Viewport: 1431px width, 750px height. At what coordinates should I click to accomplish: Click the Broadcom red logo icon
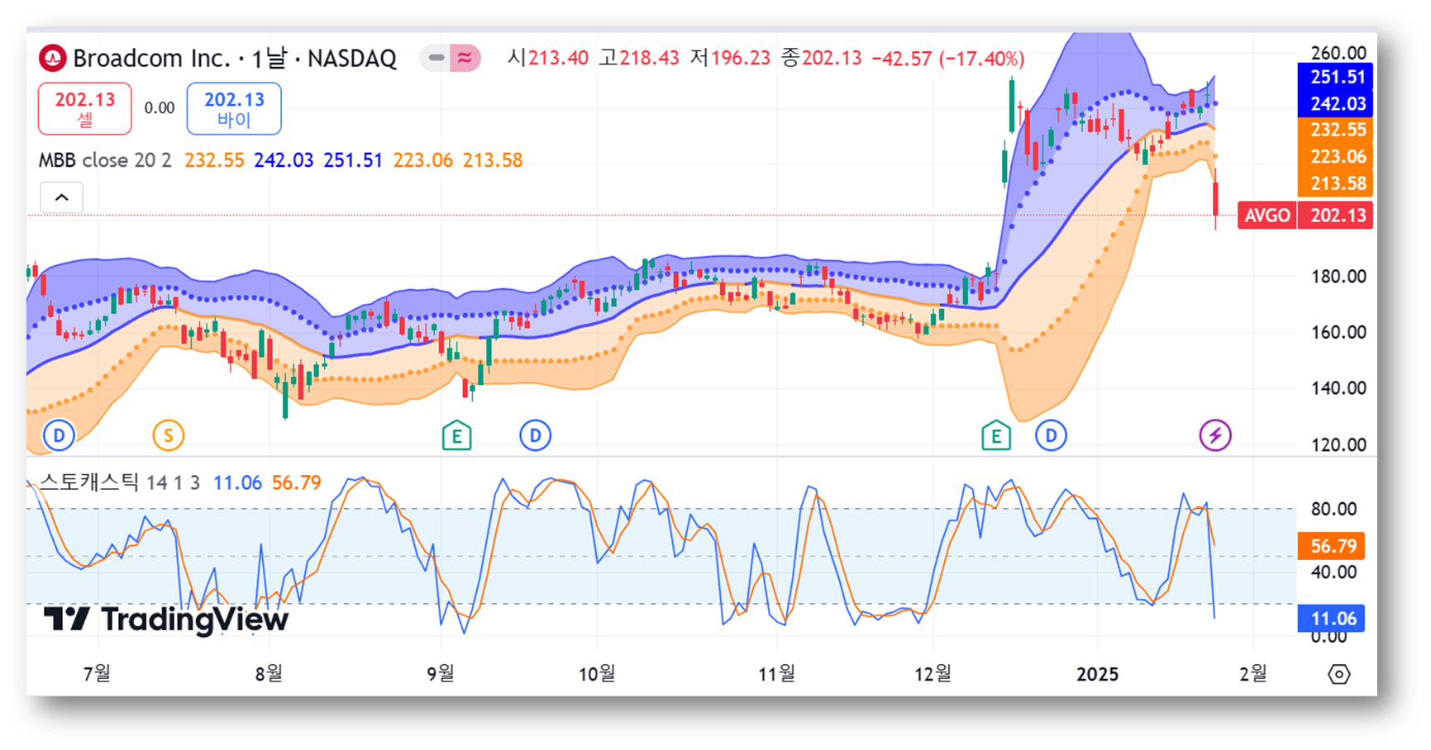coord(53,58)
